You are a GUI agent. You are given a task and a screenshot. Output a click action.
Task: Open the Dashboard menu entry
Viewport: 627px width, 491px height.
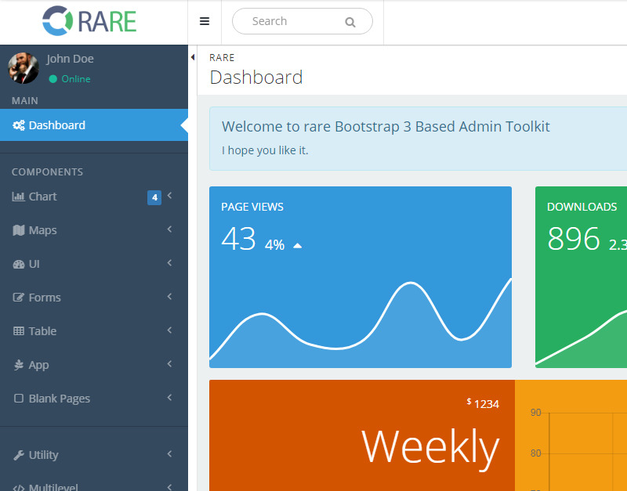pyautogui.click(x=56, y=125)
